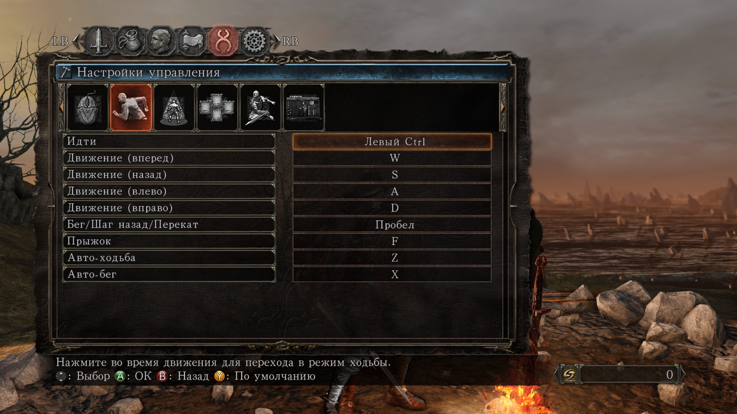Image resolution: width=737 pixels, height=414 pixels.
Task: Select the Прыжок action row
Action: click(169, 241)
